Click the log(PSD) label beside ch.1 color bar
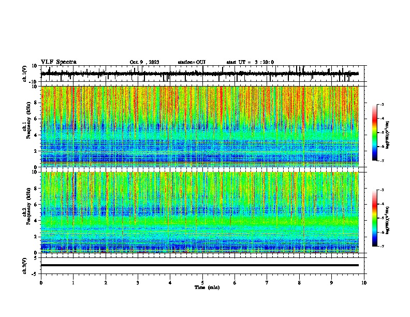The height and width of the screenshot is (317, 410). coord(388,135)
